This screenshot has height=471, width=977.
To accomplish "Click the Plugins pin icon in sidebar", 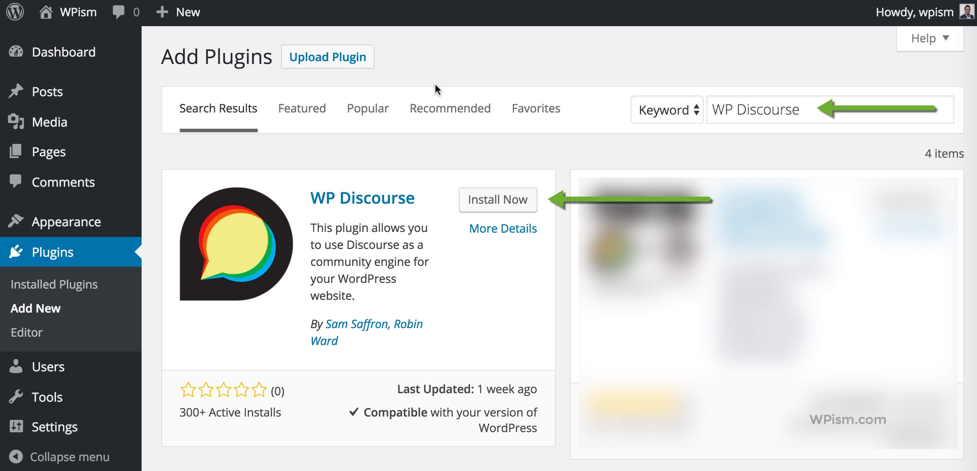I will [x=16, y=252].
